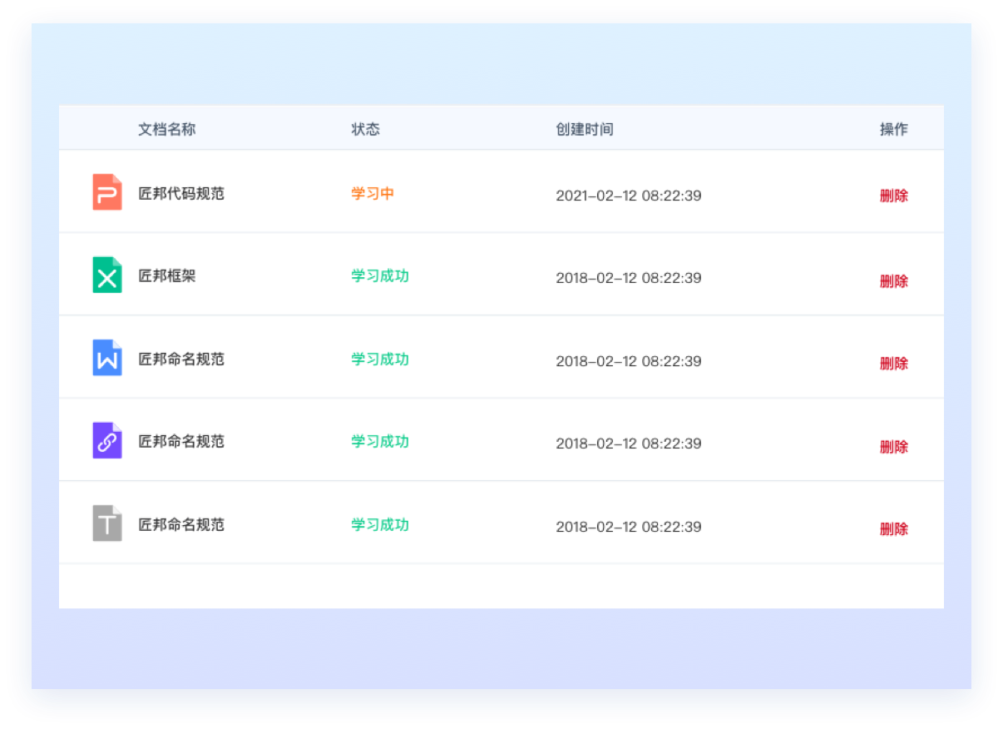Click the purple link file icon

106,441
